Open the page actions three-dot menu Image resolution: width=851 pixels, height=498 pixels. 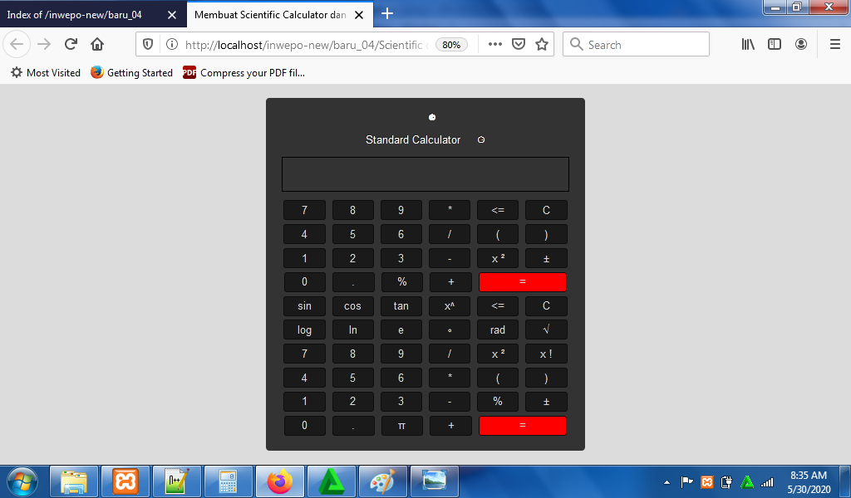(x=495, y=45)
